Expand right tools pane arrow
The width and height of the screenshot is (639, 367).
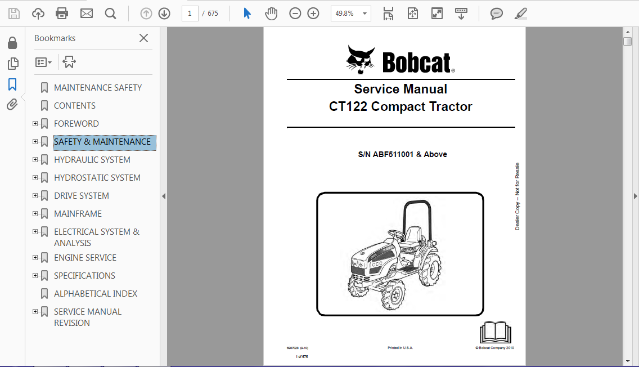point(635,196)
